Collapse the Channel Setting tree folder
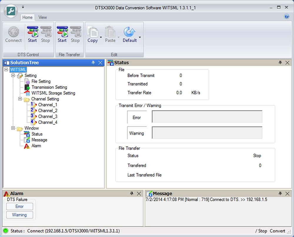294x237 pixels. coord(20,99)
